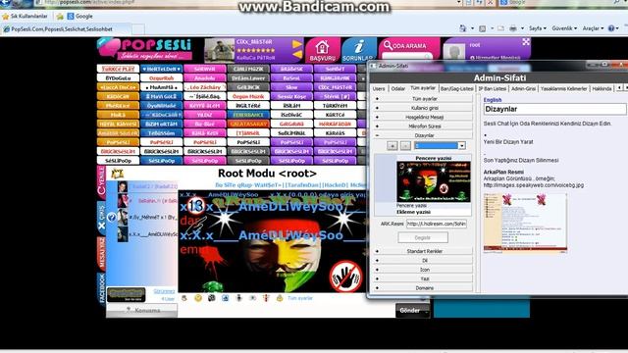Image resolution: width=628 pixels, height=353 pixels.
Task: Open the browser Güvenlik menu
Action: pos(564,28)
